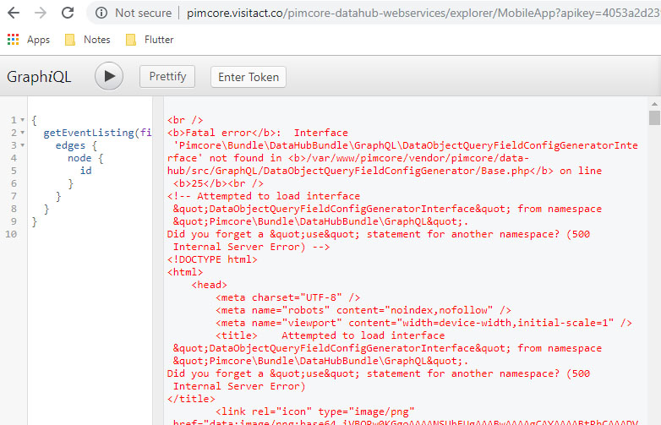The image size is (661, 425).
Task: Click the GraphiQL title logo
Action: tap(39, 77)
